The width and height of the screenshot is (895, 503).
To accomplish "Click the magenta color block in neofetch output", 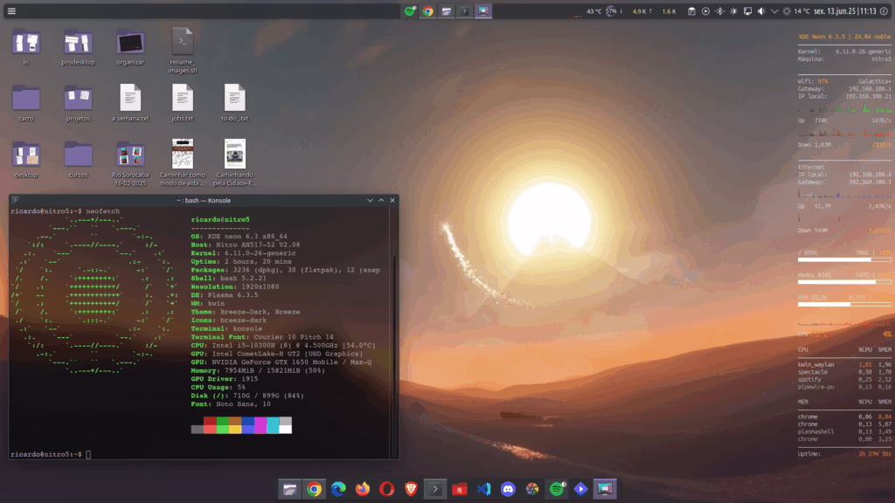I will 260,425.
